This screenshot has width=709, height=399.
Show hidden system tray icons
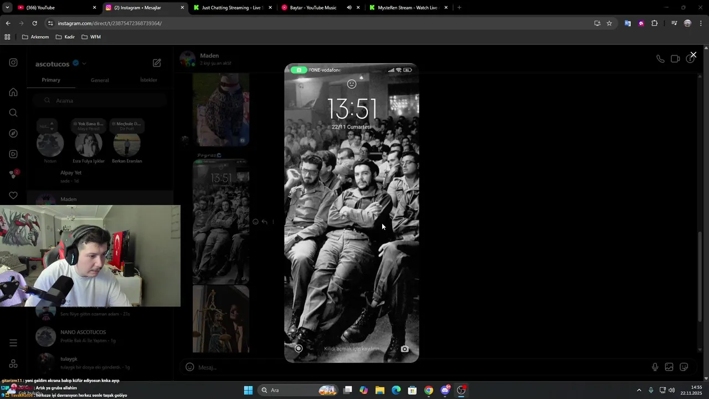pyautogui.click(x=639, y=390)
